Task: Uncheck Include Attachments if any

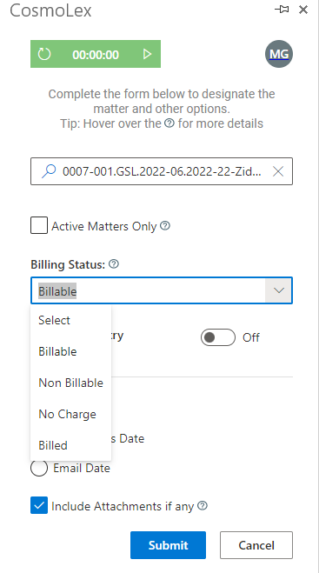Action: pyautogui.click(x=39, y=505)
